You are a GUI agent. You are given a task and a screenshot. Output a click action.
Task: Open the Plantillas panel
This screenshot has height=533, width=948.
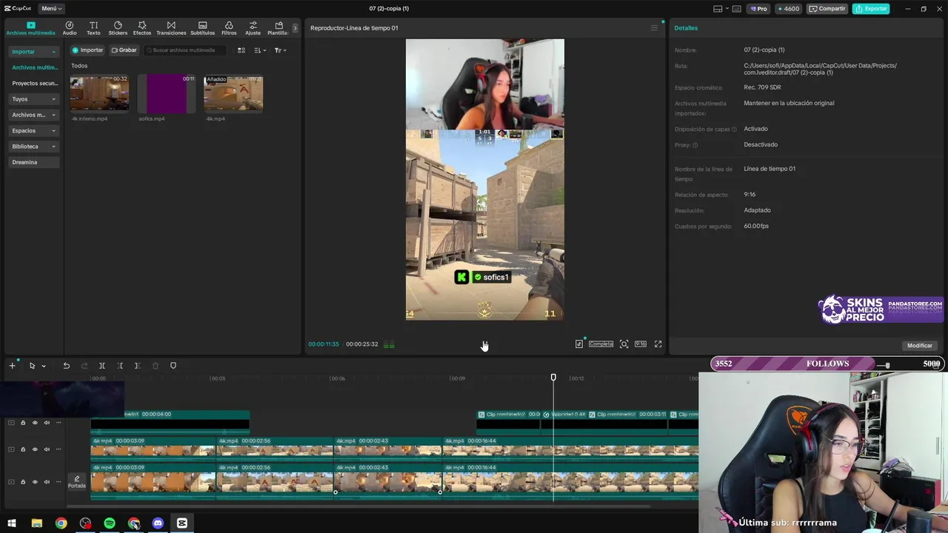pos(278,28)
